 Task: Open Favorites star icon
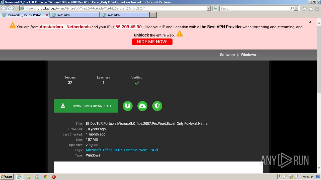coord(311,9)
